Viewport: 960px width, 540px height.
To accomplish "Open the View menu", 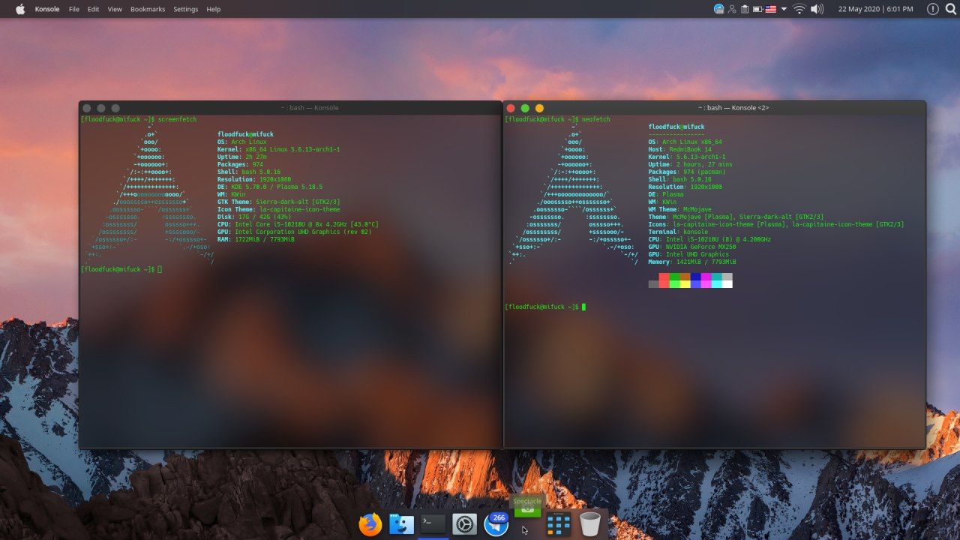I will click(x=115, y=9).
